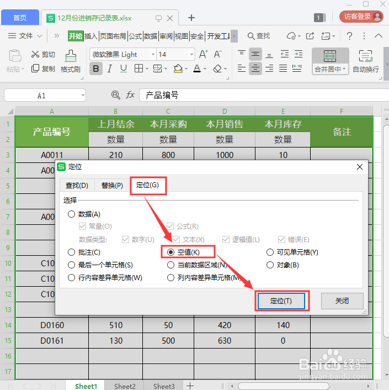
Task: Select the 可见单元格(Y) radio option
Action: [270, 252]
